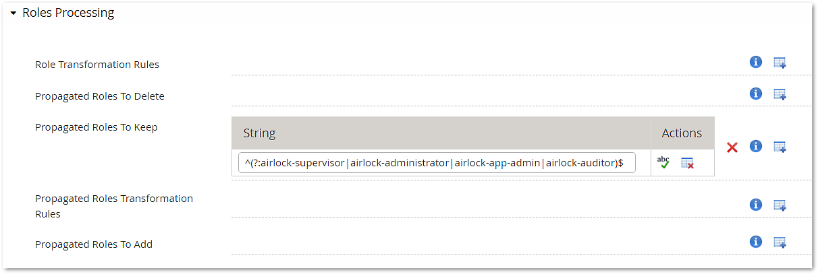Image resolution: width=818 pixels, height=274 pixels.
Task: Add a row to Propagated Roles Transformation Rules
Action: point(780,205)
